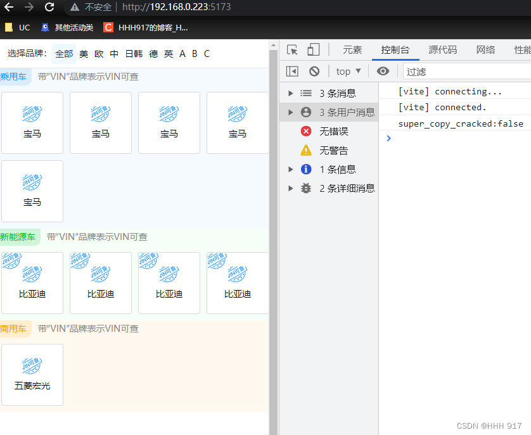Open the 五菱宏光 brand card
This screenshot has height=435, width=531.
tap(32, 375)
